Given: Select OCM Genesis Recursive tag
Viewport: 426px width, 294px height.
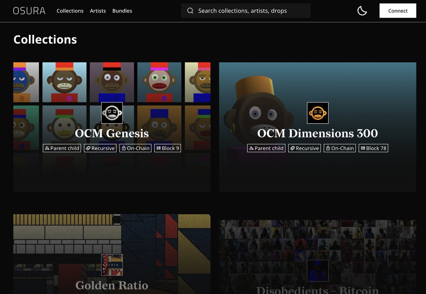Looking at the screenshot, I should 100,148.
